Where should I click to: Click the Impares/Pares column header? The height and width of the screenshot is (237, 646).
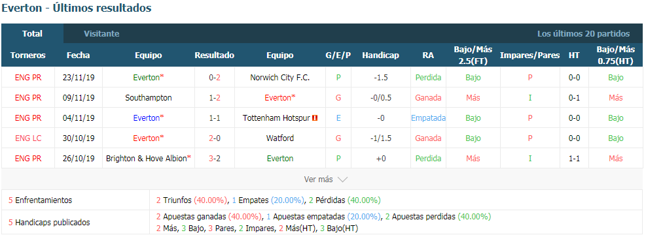[529, 55]
